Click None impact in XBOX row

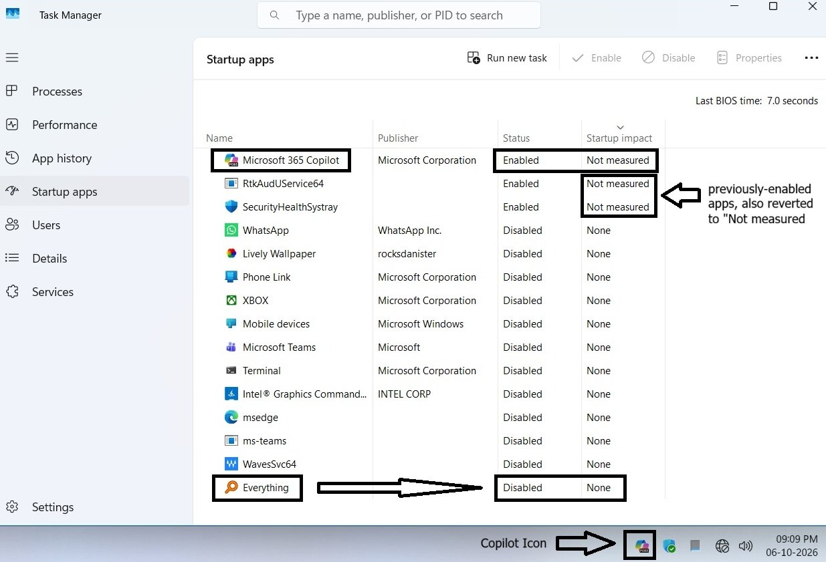(599, 301)
